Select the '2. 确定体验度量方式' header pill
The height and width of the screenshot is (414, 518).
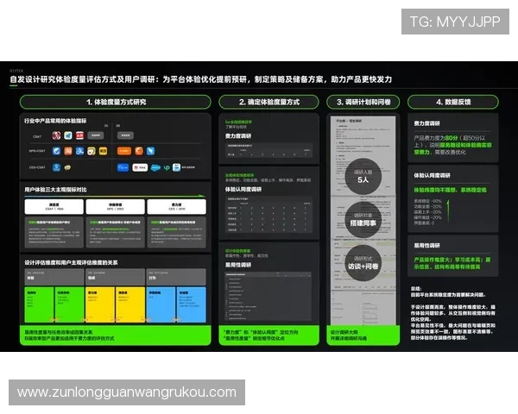[268, 102]
